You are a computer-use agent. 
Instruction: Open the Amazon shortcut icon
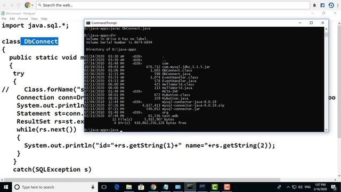pos(314,5)
